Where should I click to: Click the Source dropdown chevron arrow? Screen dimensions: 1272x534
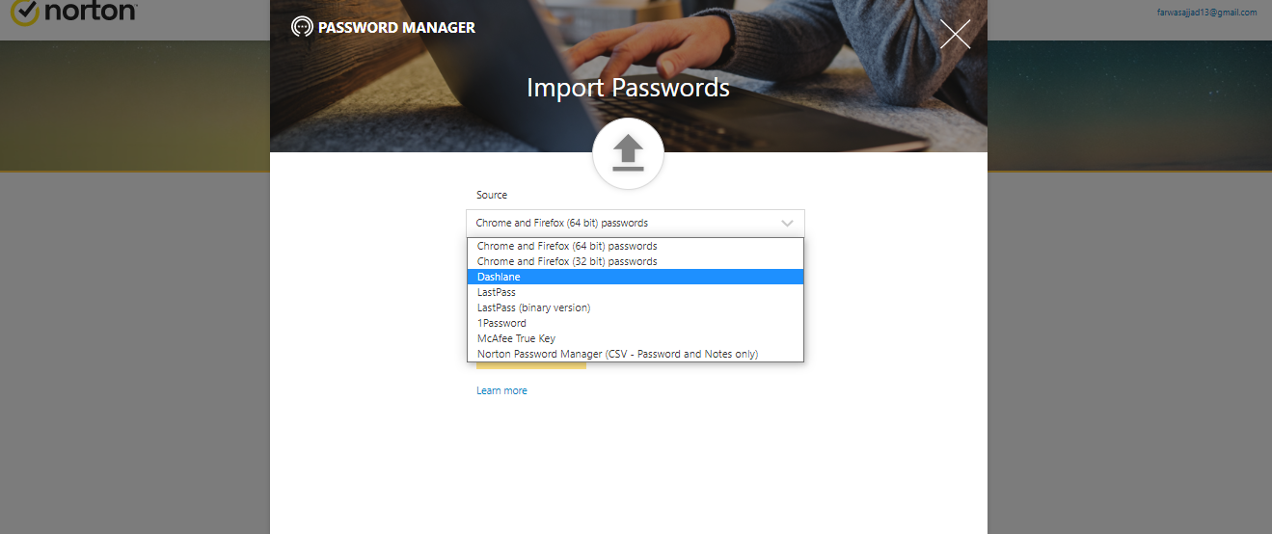click(787, 223)
